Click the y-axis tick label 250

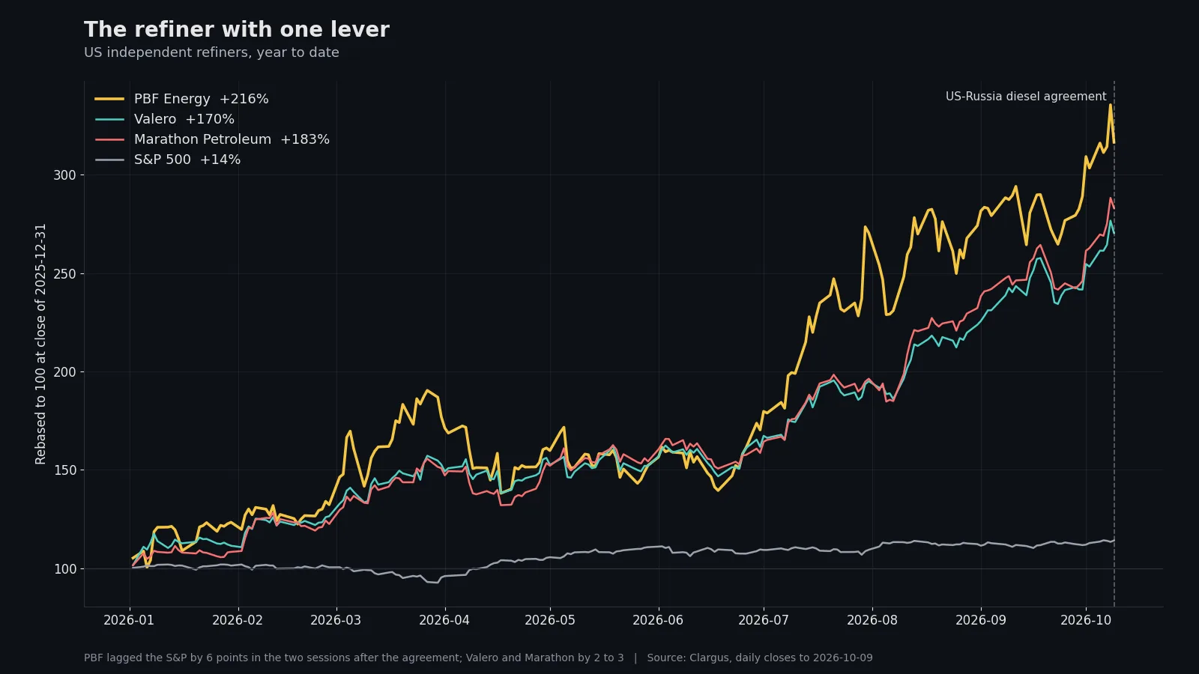(64, 273)
